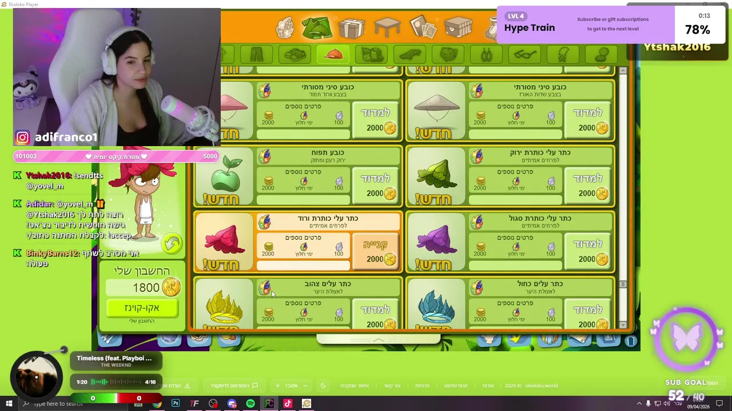
Task: Open the צור קשר contact link
Action: [392, 386]
